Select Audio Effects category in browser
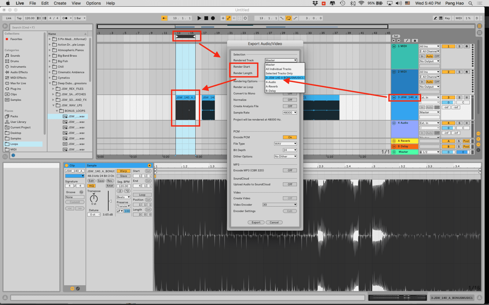This screenshot has width=489, height=305. tap(19, 72)
